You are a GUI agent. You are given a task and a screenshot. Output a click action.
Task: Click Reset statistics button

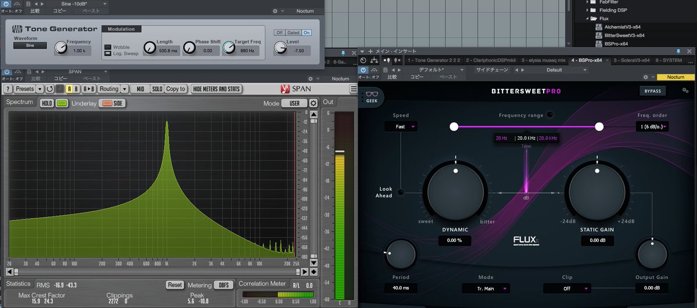pyautogui.click(x=175, y=285)
